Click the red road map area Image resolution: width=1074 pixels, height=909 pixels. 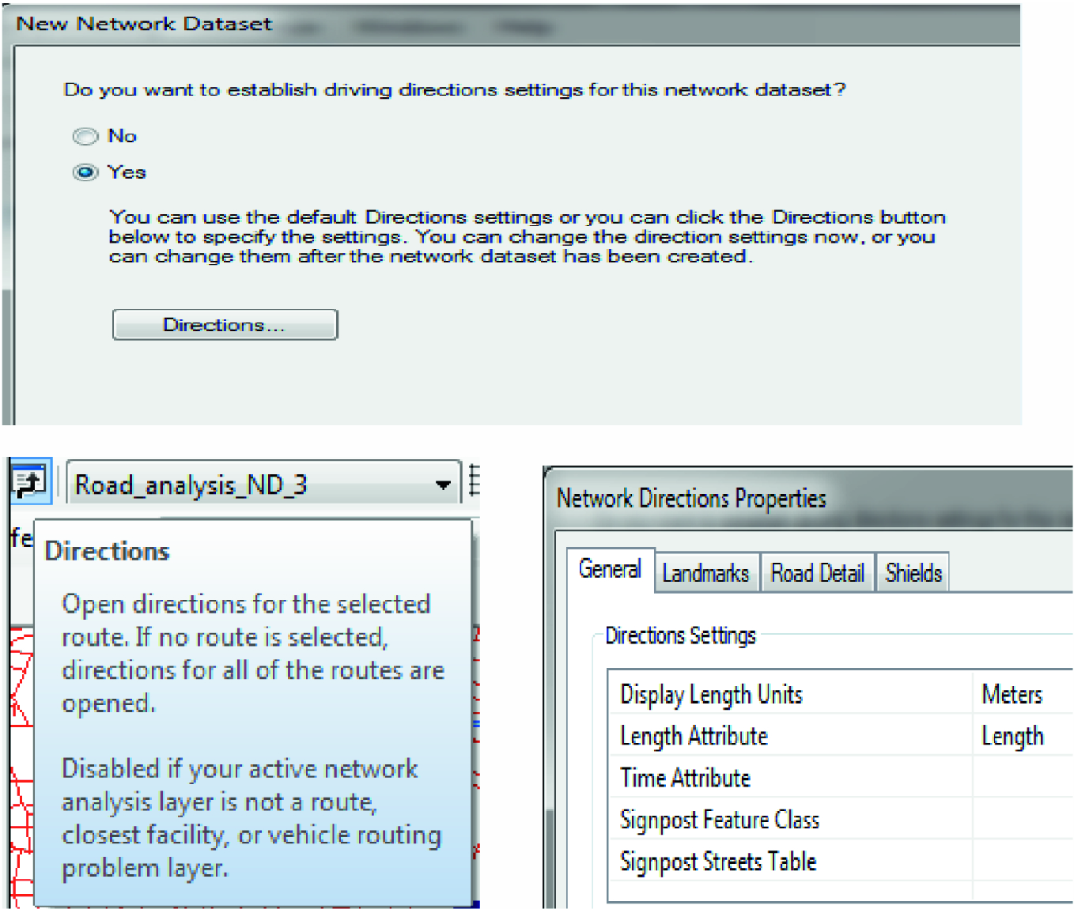tap(21, 711)
